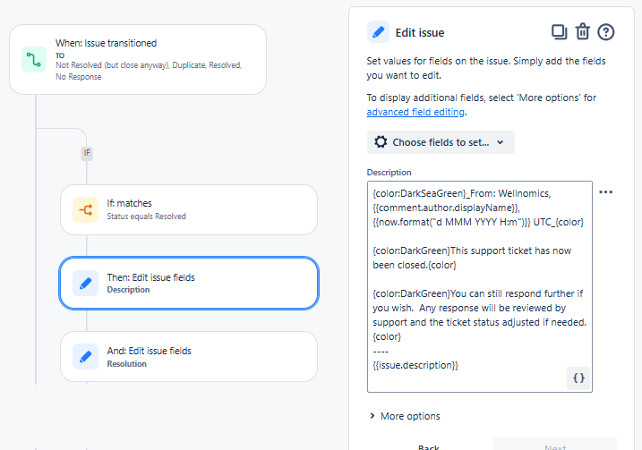Click the green Issue transitioned trigger icon
Screen dimensions: 642x450
pos(34,60)
